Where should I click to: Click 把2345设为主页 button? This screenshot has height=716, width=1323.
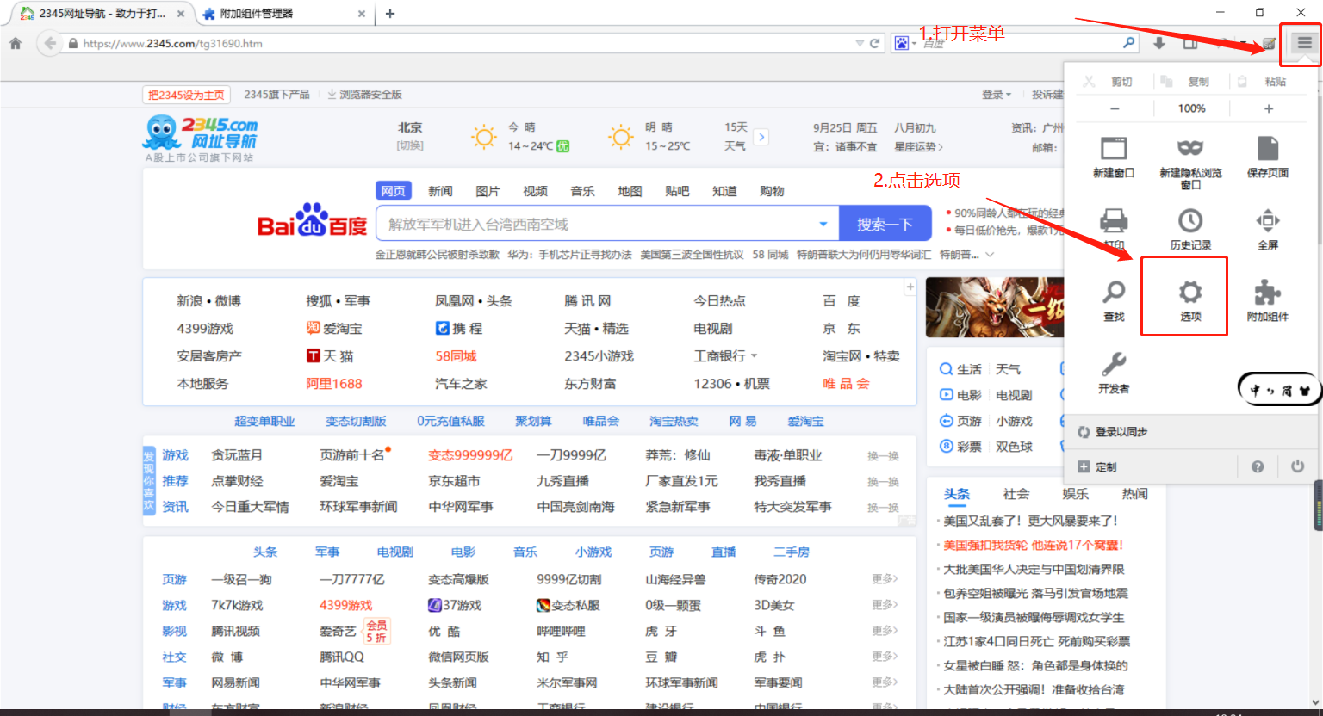(x=186, y=95)
